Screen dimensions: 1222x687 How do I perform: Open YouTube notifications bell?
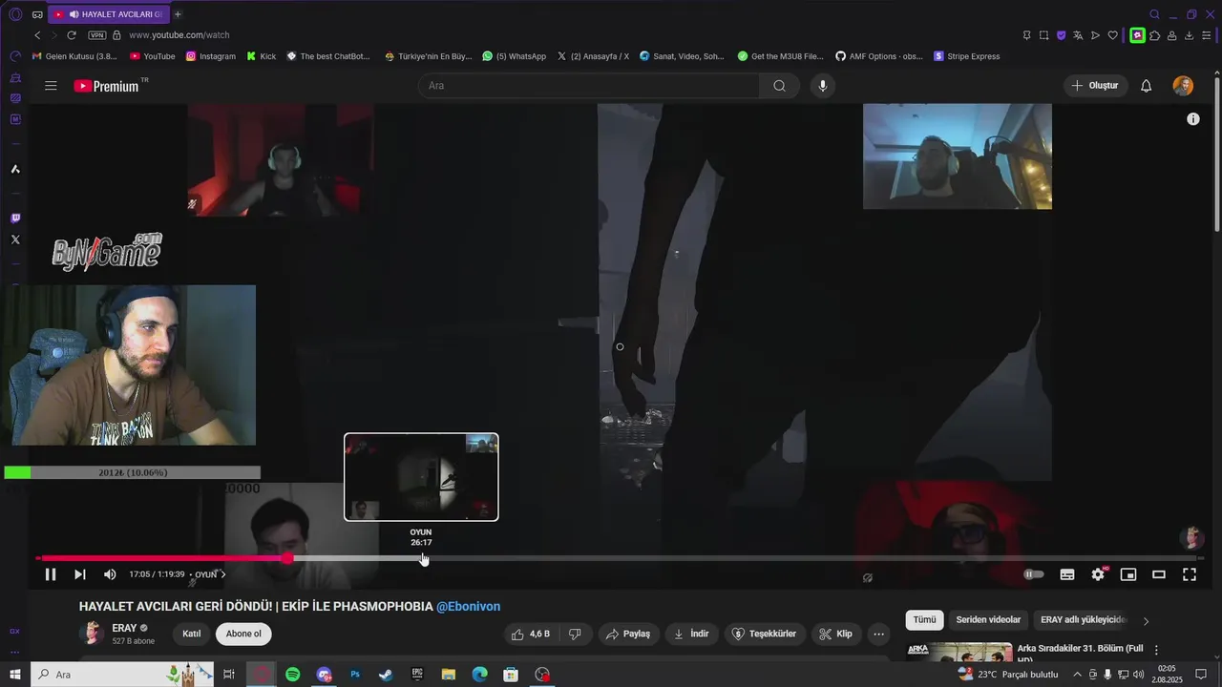pyautogui.click(x=1147, y=86)
